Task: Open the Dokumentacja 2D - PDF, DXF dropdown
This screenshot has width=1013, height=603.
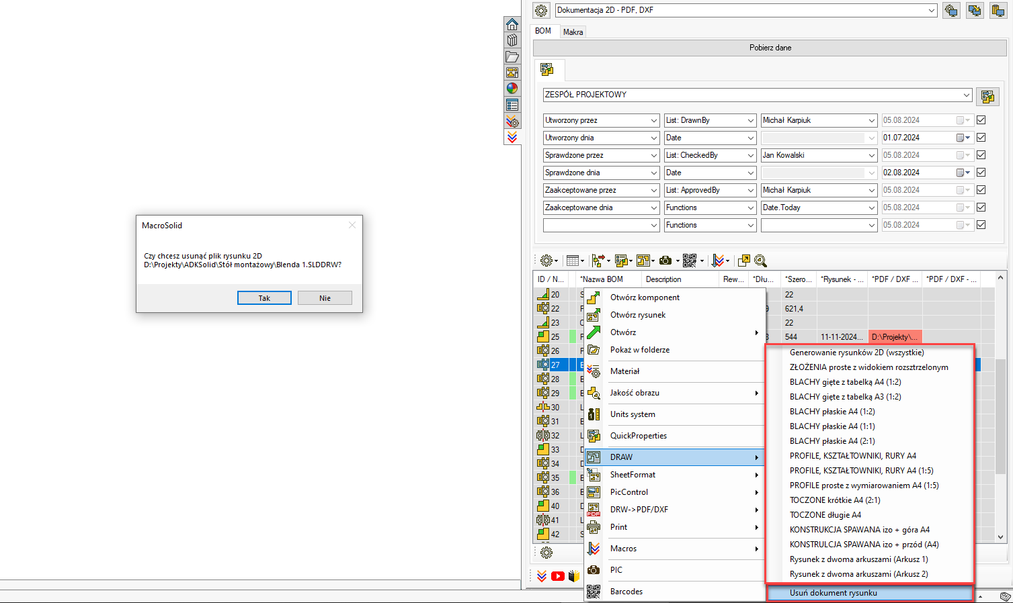Action: pyautogui.click(x=932, y=11)
